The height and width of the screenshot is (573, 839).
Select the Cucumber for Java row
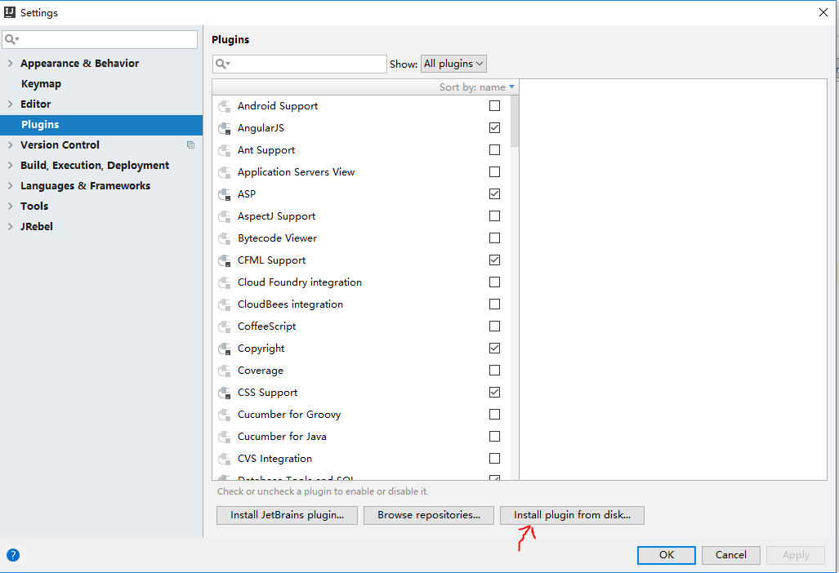pos(362,437)
